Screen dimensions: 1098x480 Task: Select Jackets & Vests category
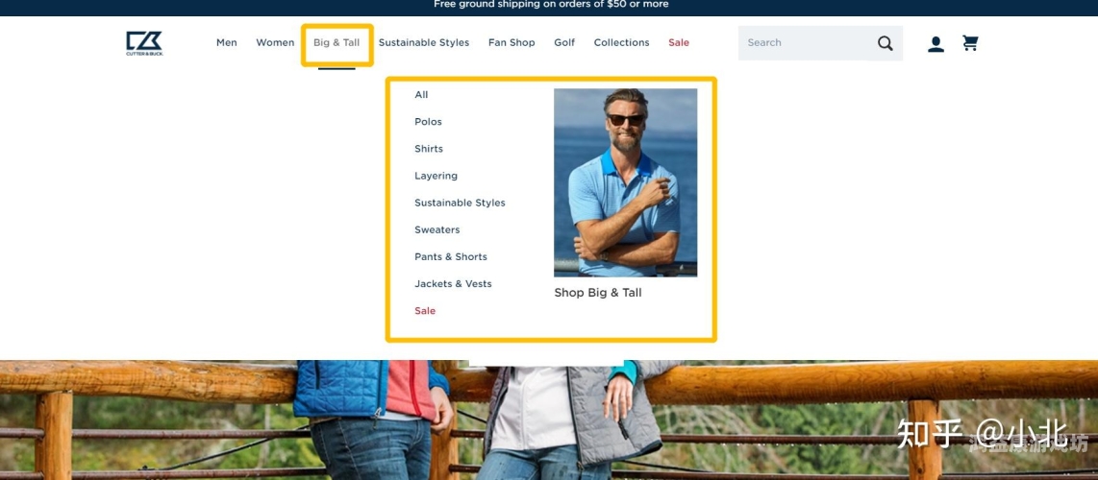click(453, 283)
